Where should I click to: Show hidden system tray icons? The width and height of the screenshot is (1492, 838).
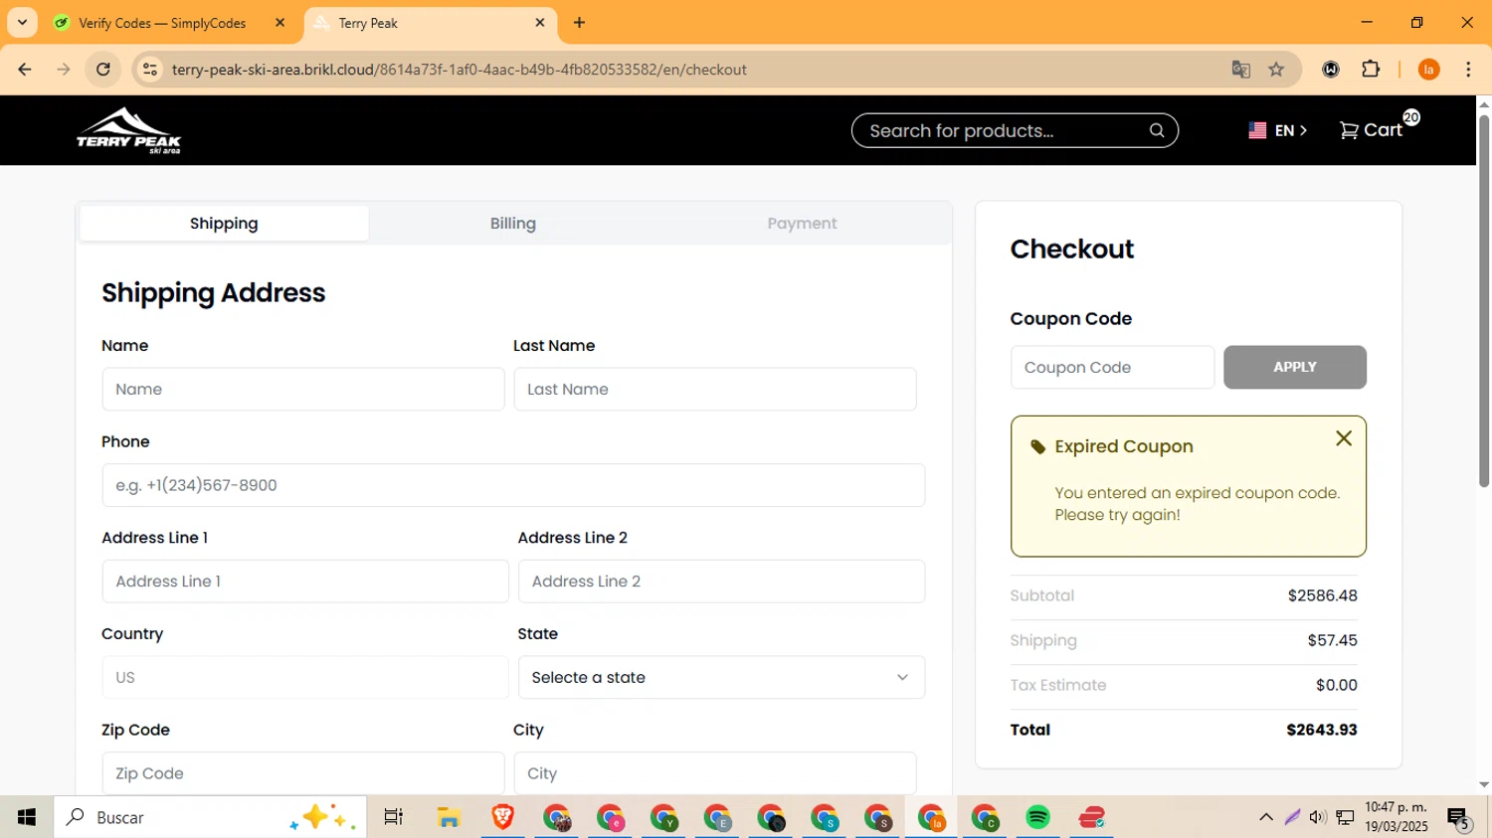pos(1265,817)
